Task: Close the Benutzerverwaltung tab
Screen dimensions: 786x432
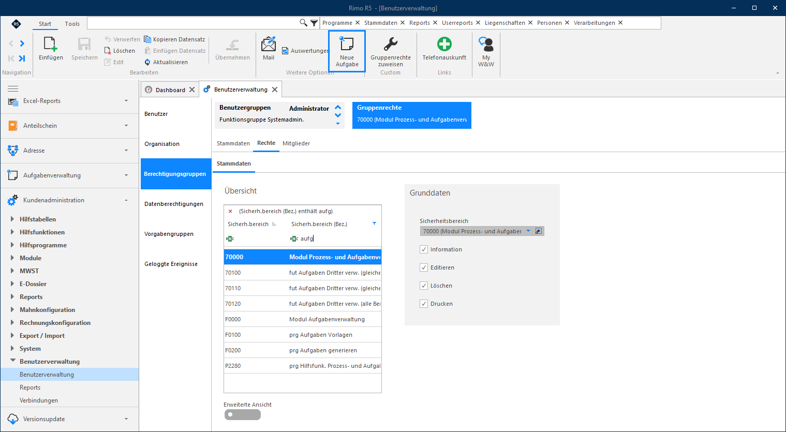Action: (x=275, y=90)
